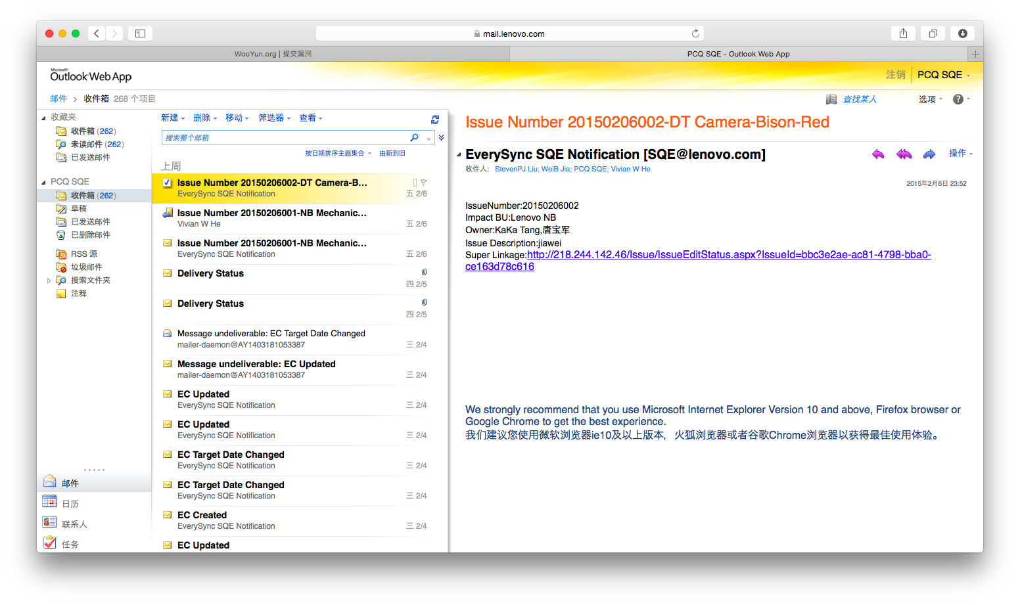This screenshot has width=1020, height=605.
Task: Collapse the PCQ SQE mailbox tree
Action: click(x=43, y=182)
